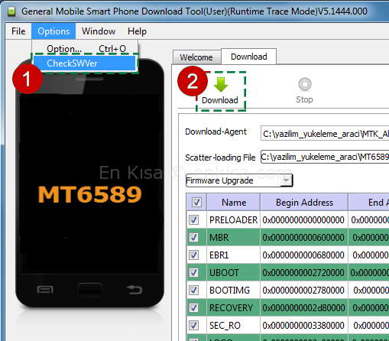Image resolution: width=389 pixels, height=341 pixels.
Task: Click the green Download arrow icon
Action: tap(221, 85)
